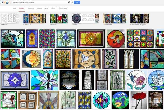The width and height of the screenshot is (164, 110).
Task: Click the microphone voice search icon
Action: [x=72, y=2]
